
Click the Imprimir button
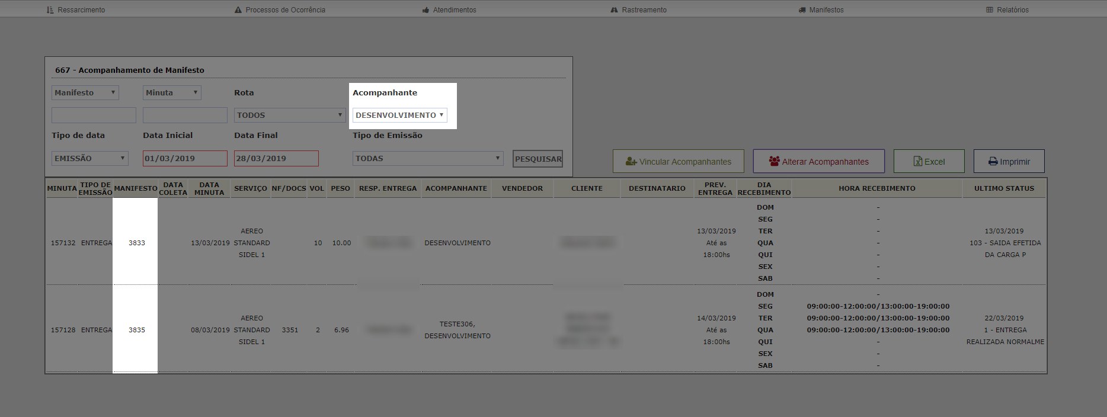coord(1009,161)
